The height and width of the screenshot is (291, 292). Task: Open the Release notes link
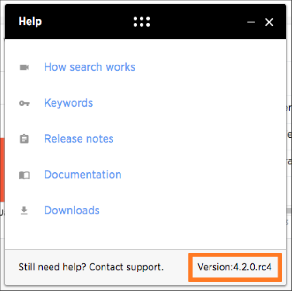79,138
